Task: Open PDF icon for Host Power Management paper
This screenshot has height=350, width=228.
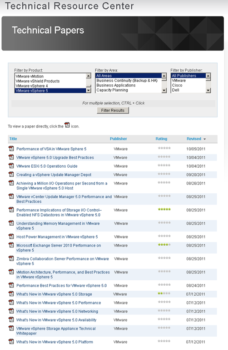Action: pyautogui.click(x=11, y=237)
